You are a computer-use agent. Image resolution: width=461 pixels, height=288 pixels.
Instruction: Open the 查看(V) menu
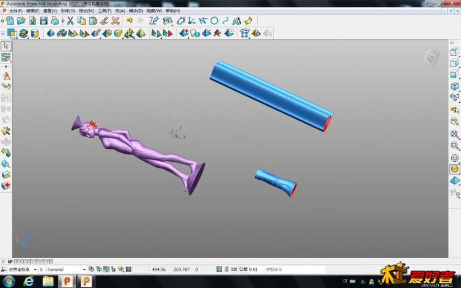50,11
